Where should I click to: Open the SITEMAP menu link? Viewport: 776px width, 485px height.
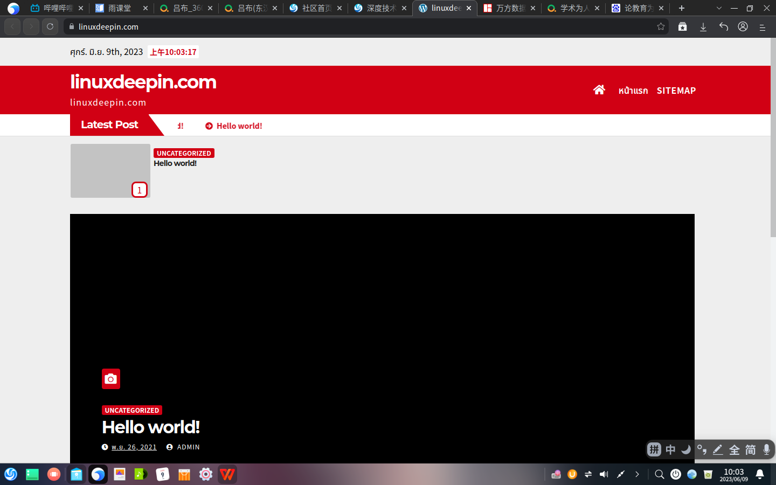pos(676,91)
